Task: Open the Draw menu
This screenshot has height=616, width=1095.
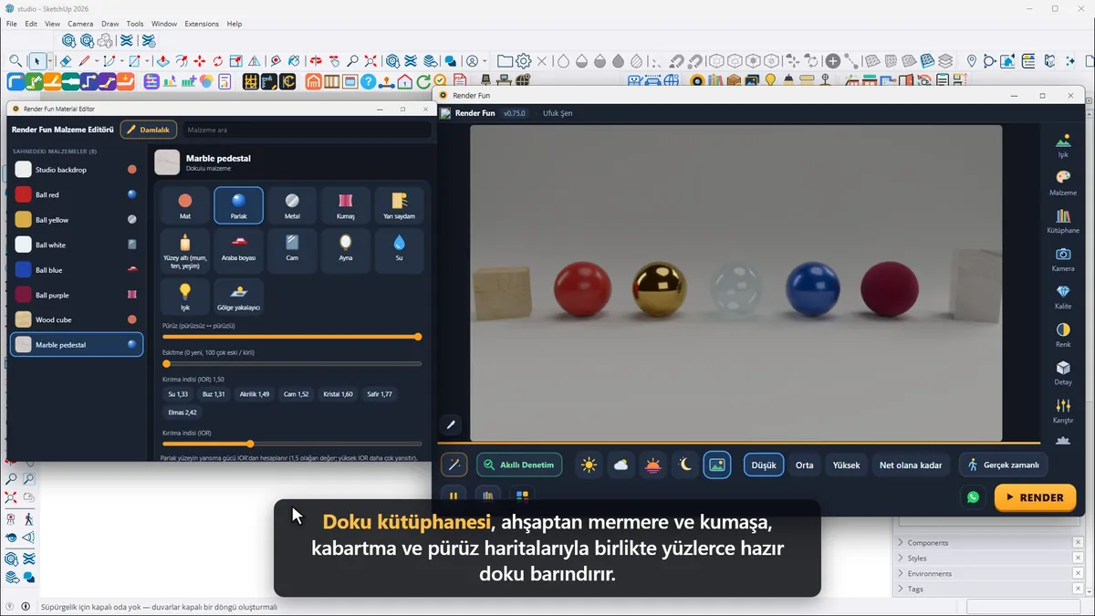Action: pyautogui.click(x=110, y=24)
